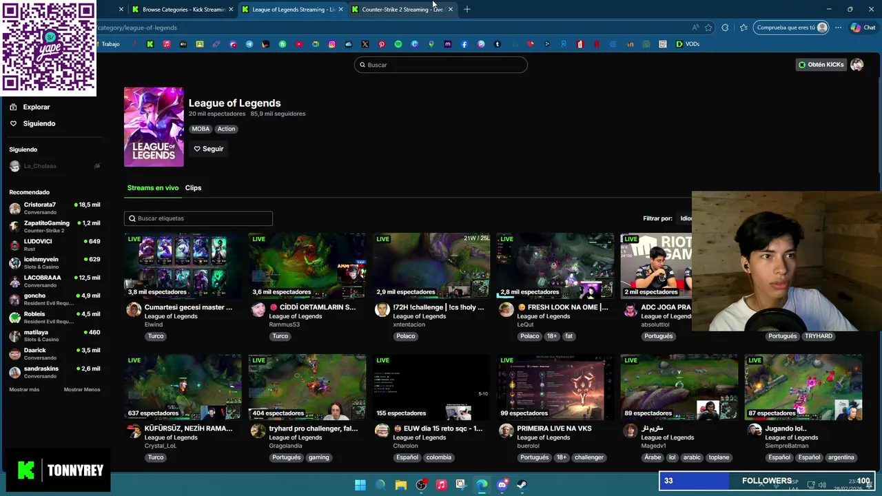Open ZapatitoGaming recommended channel
Screen dimensions: 882x496
[54, 226]
